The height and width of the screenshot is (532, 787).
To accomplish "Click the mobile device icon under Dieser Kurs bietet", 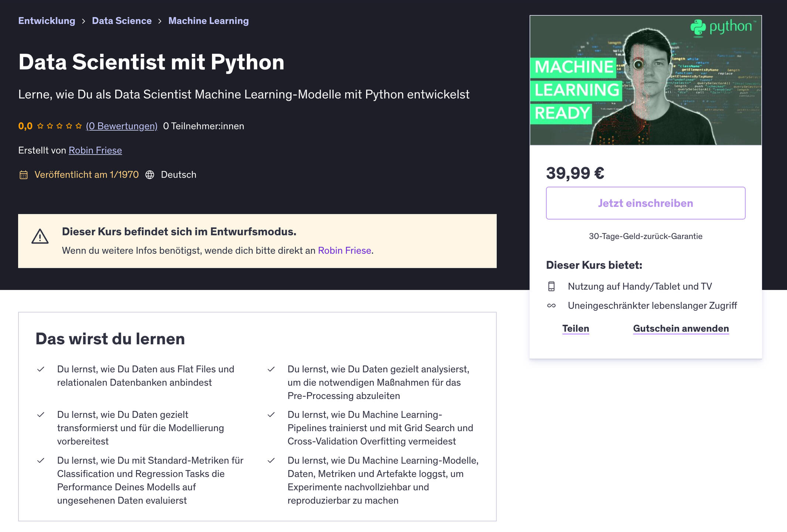I will 552,286.
